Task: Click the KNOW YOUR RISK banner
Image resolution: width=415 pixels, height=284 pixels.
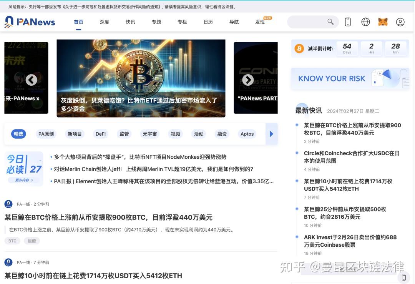Action: tap(350, 79)
